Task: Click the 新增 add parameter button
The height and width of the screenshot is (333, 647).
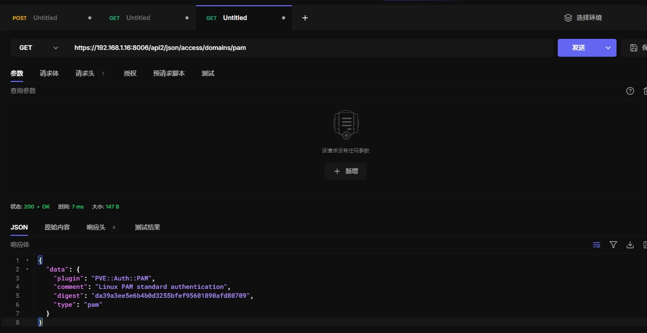Action: 345,171
